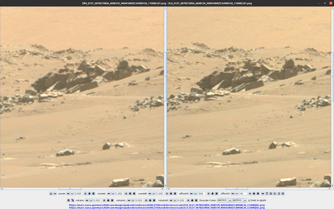Click the zoom value field showing 3.000
The width and height of the screenshot is (334, 209).
[79, 193]
